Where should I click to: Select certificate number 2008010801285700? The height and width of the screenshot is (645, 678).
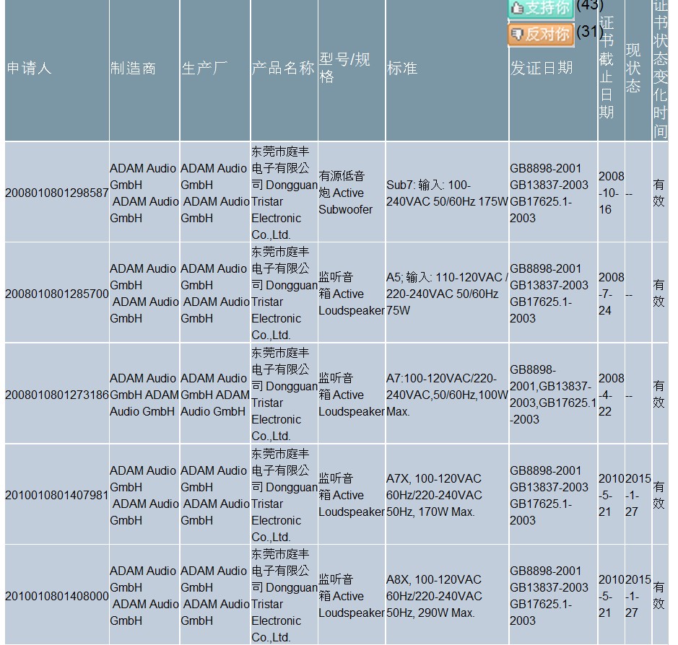tap(56, 294)
